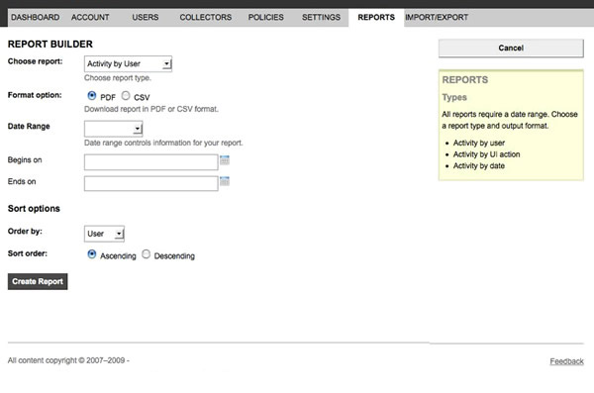Open the Date Range dropdown

[113, 129]
